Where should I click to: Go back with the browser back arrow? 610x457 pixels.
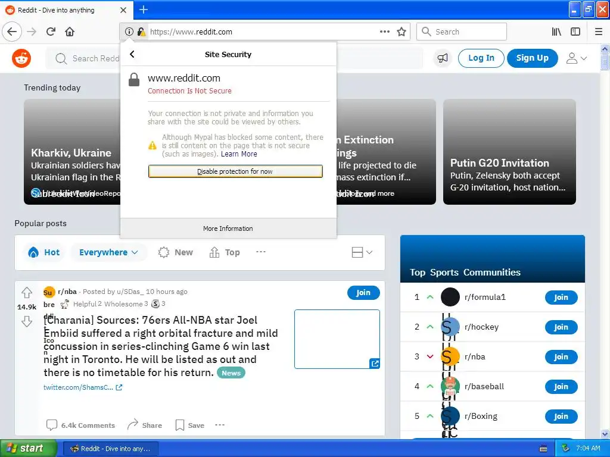point(12,32)
